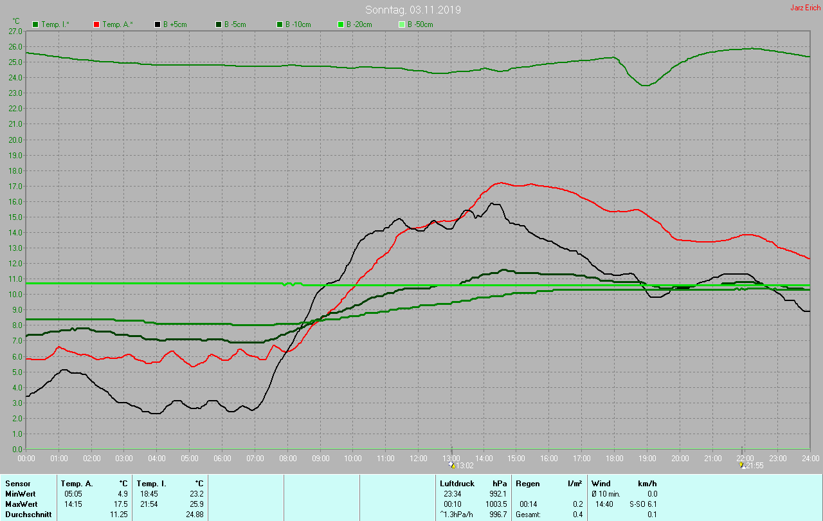Click the °C axis unit label
823x521 pixels.
click(x=16, y=21)
